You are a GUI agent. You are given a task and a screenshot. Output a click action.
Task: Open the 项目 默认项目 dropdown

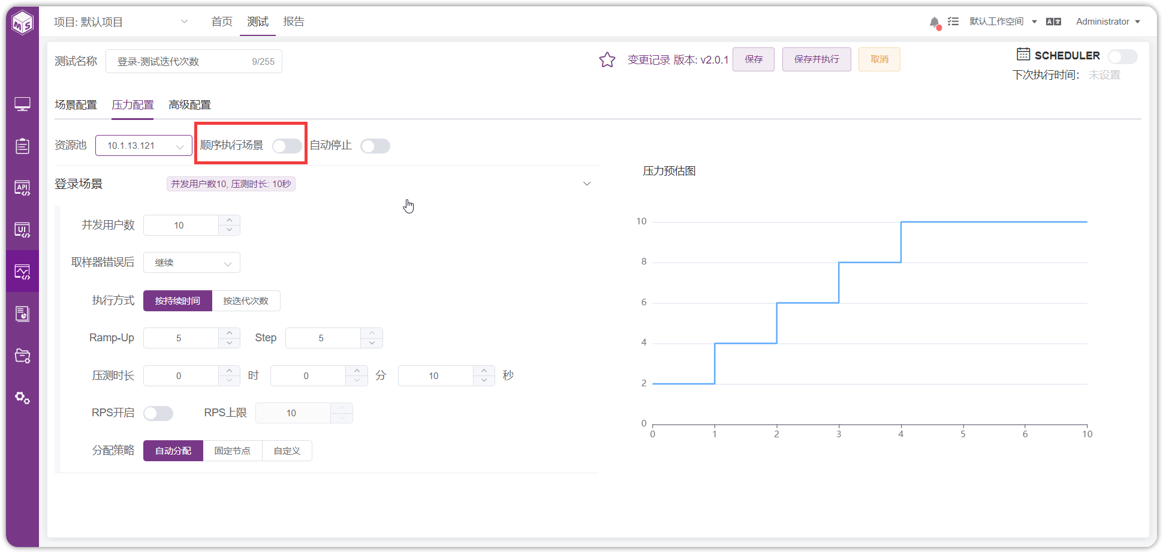click(121, 22)
